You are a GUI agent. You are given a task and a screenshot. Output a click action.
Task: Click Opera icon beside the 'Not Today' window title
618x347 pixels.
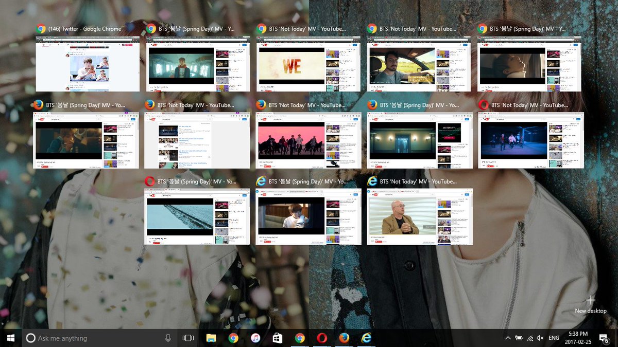point(484,105)
